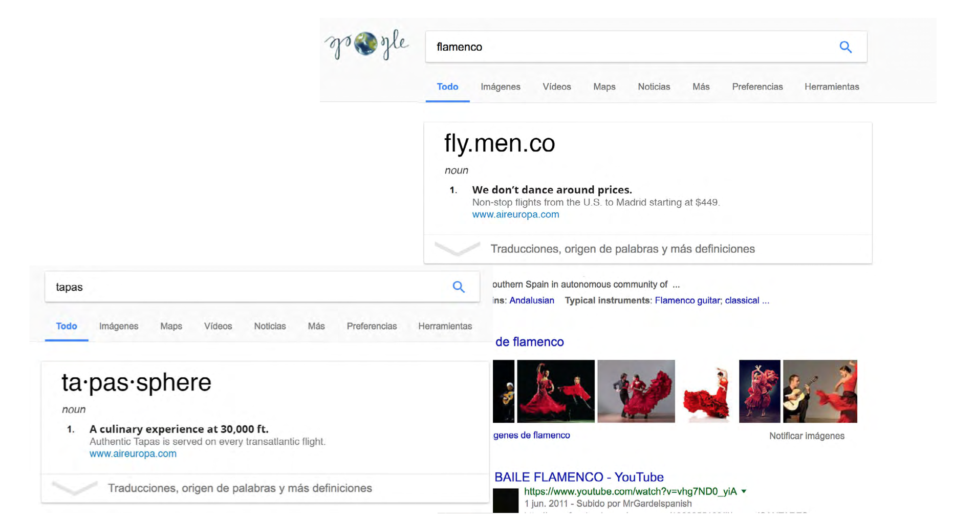Open Noticias tab in tapas search
This screenshot has height=520, width=953.
pyautogui.click(x=270, y=326)
